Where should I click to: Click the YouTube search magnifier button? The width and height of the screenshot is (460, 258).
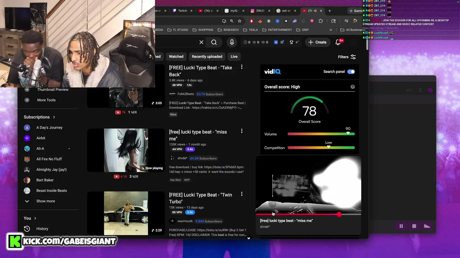coord(214,42)
